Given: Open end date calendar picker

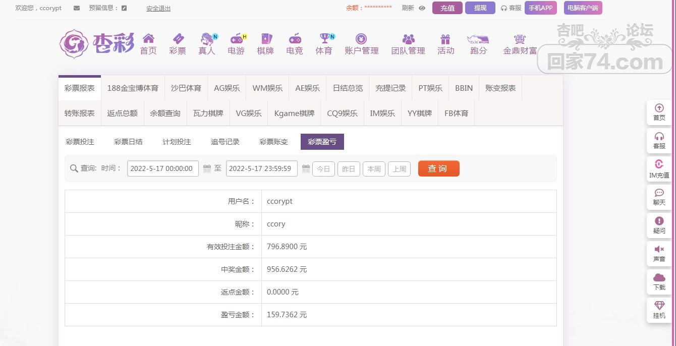Looking at the screenshot, I should 306,168.
